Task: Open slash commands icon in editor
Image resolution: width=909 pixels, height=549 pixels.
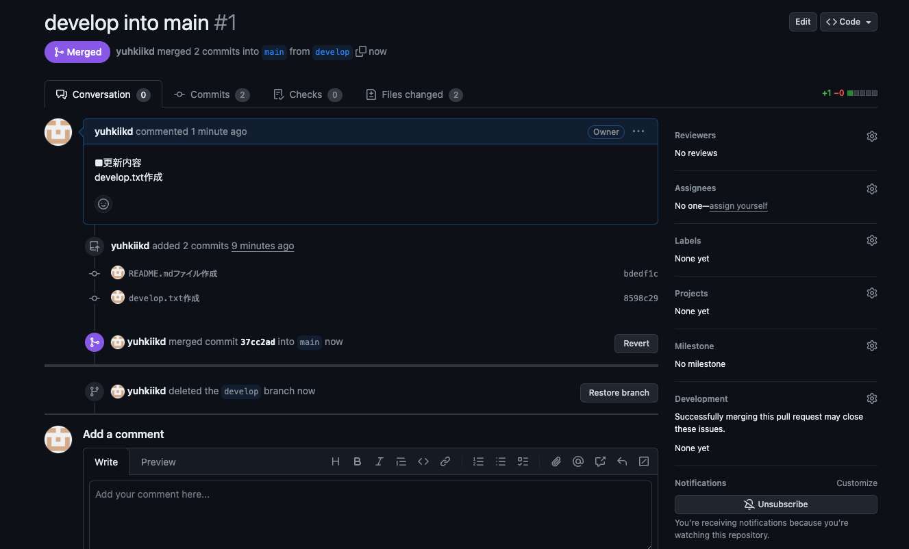Action: tap(644, 462)
